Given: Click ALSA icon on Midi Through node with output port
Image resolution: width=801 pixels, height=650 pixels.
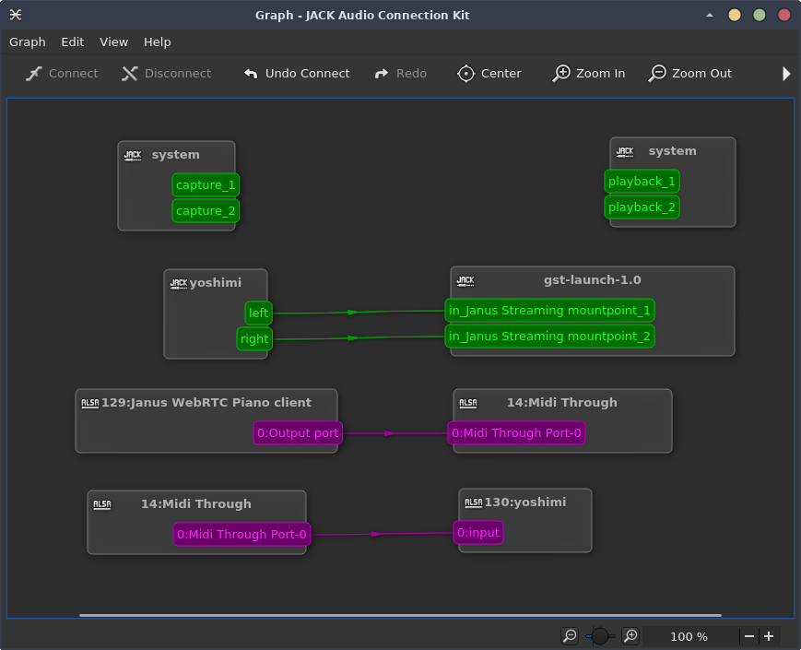Looking at the screenshot, I should coord(102,505).
